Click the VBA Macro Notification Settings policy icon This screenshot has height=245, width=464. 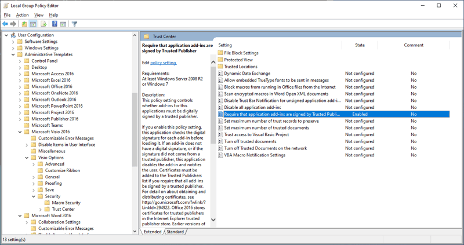(x=220, y=155)
